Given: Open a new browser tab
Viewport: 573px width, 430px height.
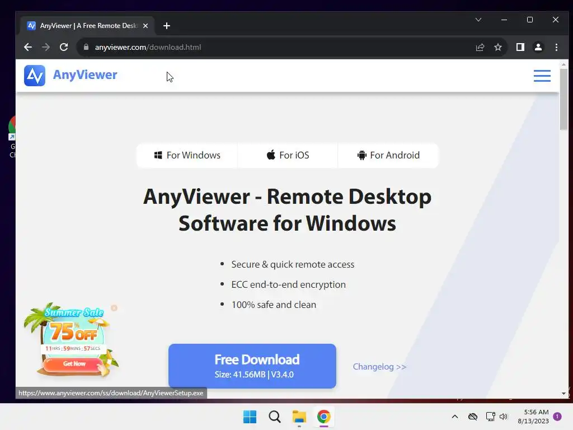Looking at the screenshot, I should [x=167, y=26].
